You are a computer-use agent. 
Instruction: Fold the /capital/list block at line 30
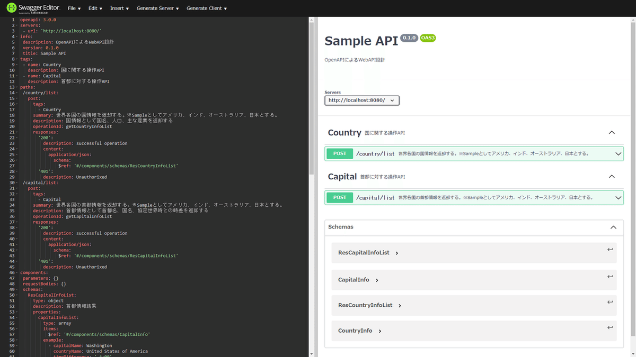17,182
